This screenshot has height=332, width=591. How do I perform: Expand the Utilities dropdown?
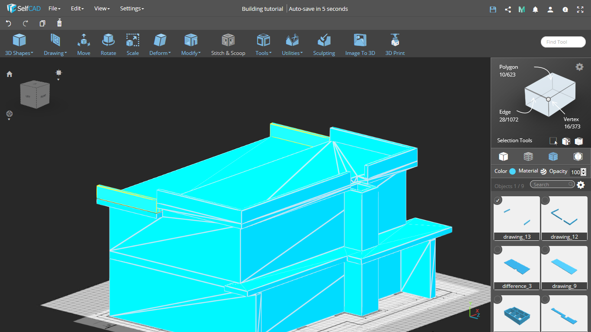click(x=292, y=45)
